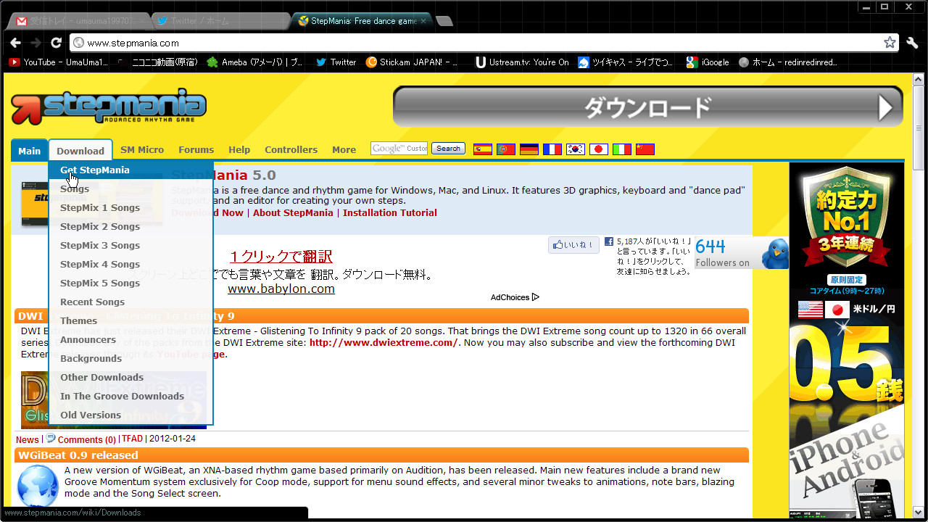Switch language with the Italian flag

point(622,149)
